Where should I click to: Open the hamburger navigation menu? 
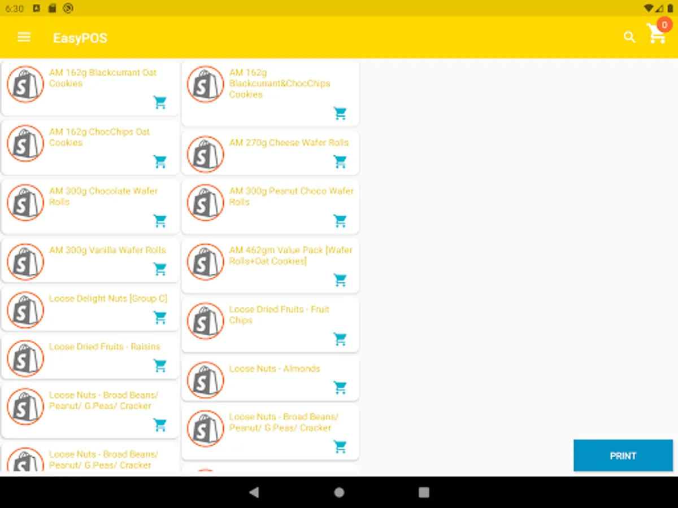pos(24,37)
